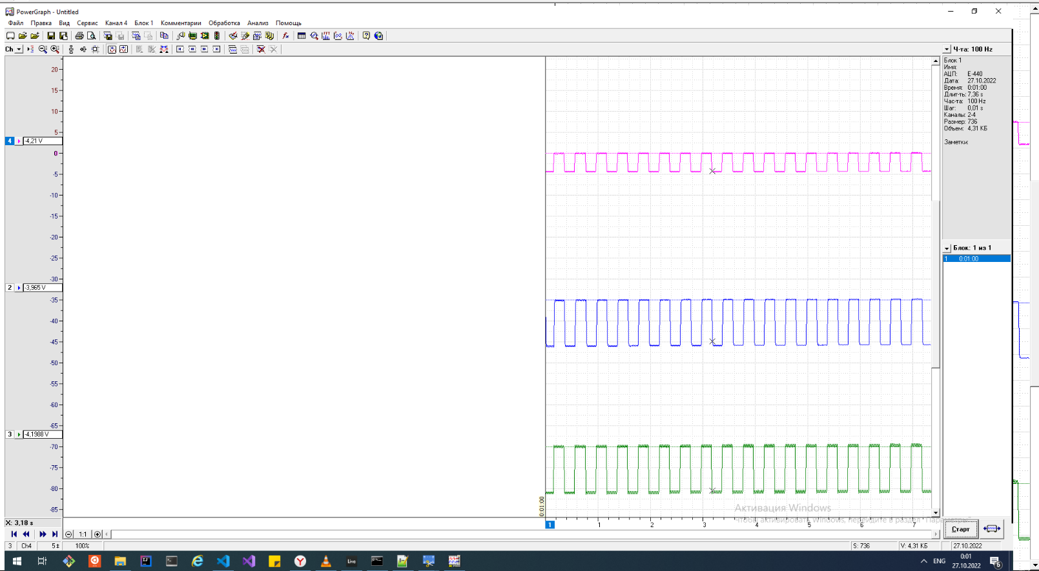Click the delete marker red X icon

[261, 49]
